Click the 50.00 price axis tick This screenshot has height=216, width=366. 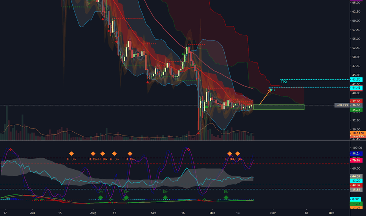356,57
